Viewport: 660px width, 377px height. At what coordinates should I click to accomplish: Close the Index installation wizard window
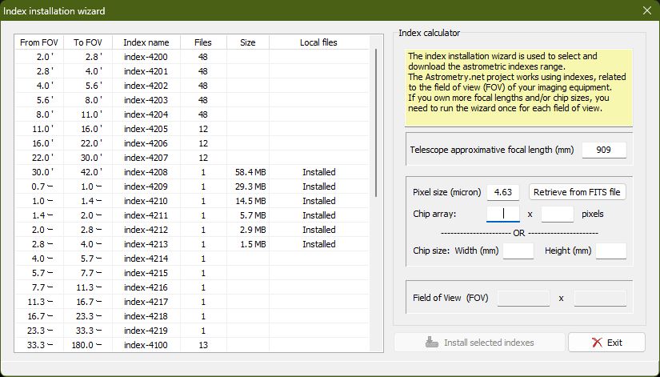[646, 11]
